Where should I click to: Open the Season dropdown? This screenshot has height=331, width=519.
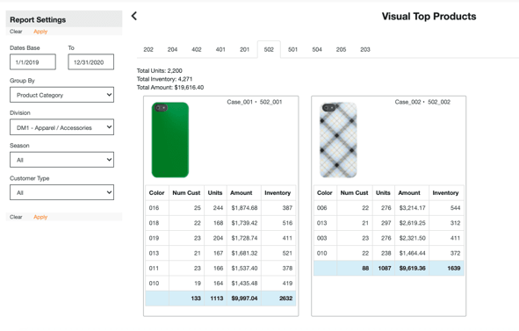coord(61,160)
